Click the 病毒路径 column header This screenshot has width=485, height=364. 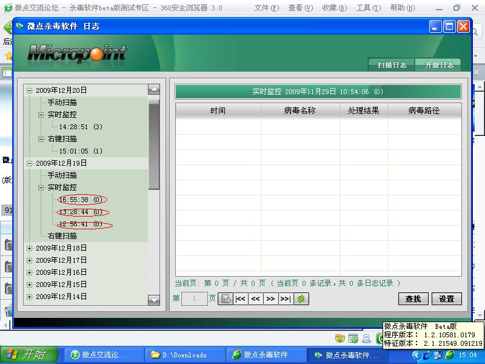tap(424, 110)
